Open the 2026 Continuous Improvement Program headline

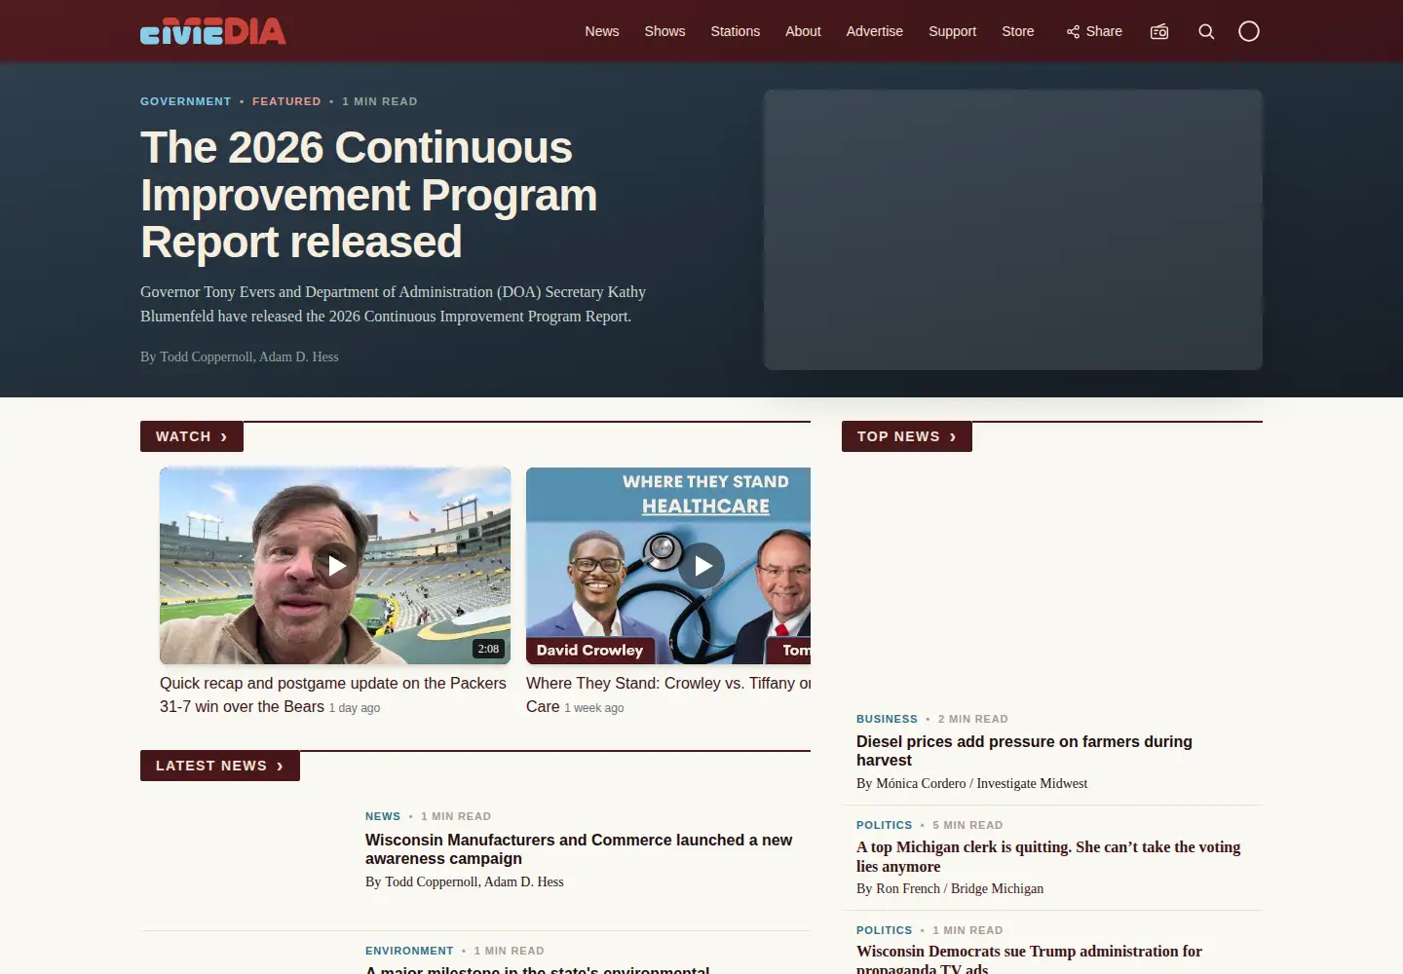tap(369, 195)
